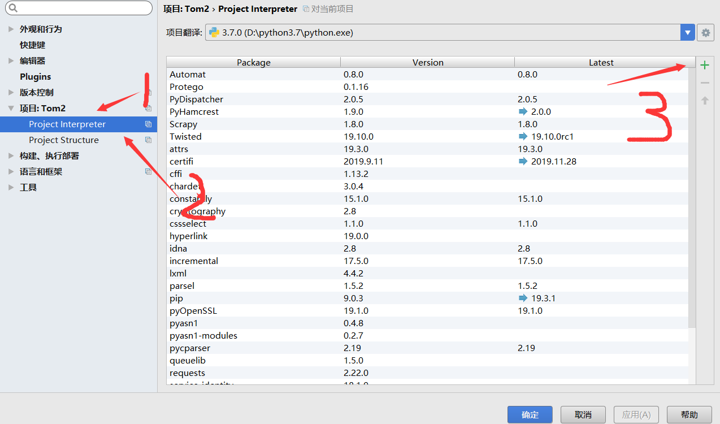Select the queuelib package row
Viewport: 720px width, 424px height.
[428, 360]
